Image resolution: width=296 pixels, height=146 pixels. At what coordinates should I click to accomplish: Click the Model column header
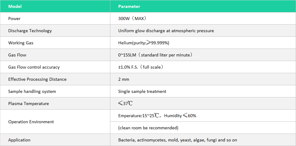15,6
